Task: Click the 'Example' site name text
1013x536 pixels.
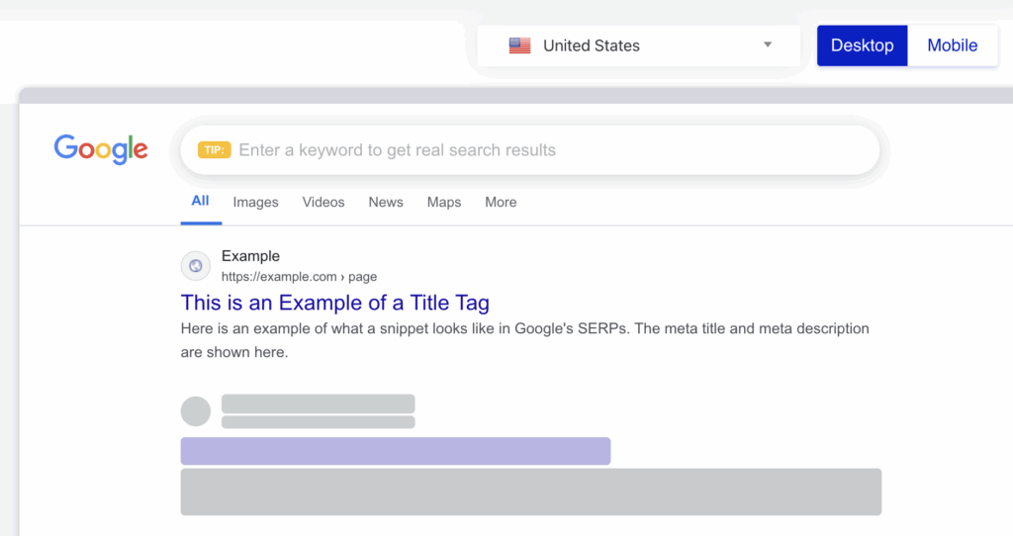Action: tap(250, 256)
